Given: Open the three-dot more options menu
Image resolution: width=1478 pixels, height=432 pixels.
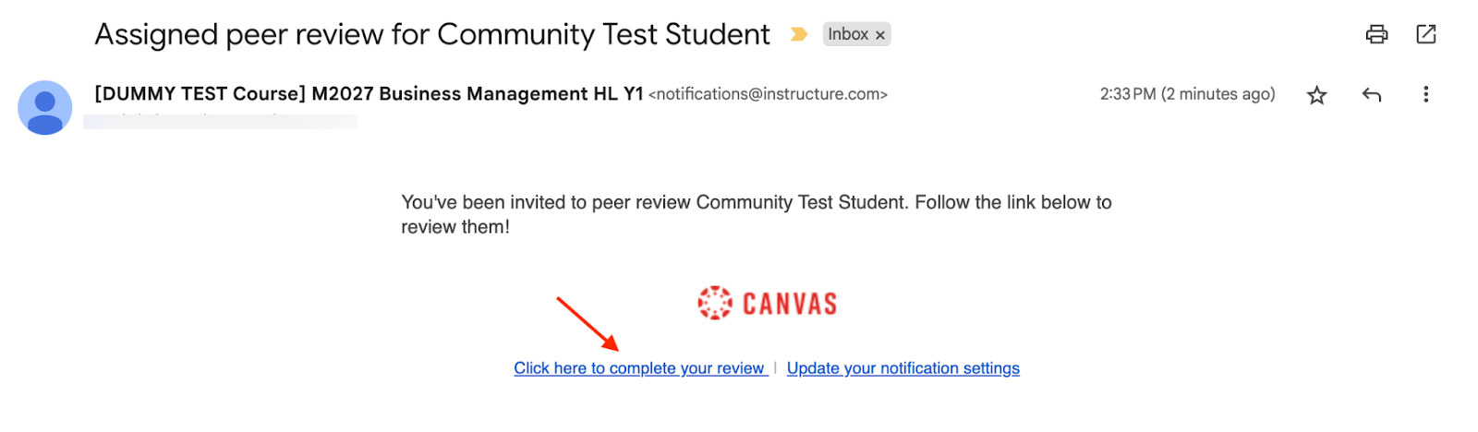Looking at the screenshot, I should [x=1425, y=94].
